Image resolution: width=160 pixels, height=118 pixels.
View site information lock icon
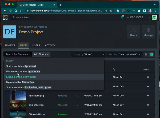point(28,11)
